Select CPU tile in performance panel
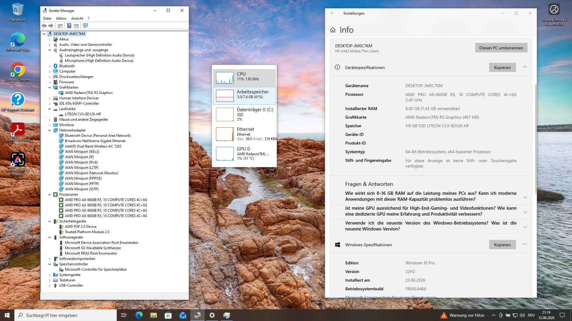 coord(244,77)
